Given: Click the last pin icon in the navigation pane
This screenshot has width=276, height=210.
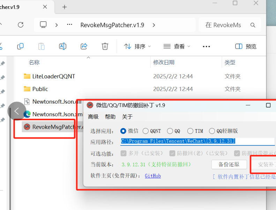Looking at the screenshot, I should [2, 120].
